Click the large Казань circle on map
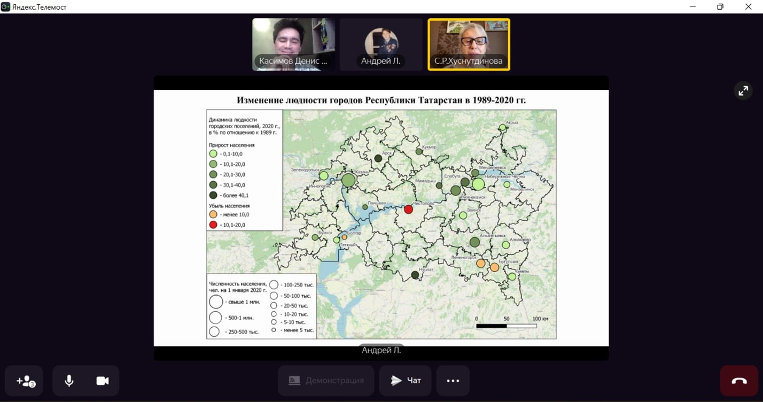Screen dimensions: 763x402 tap(348, 180)
